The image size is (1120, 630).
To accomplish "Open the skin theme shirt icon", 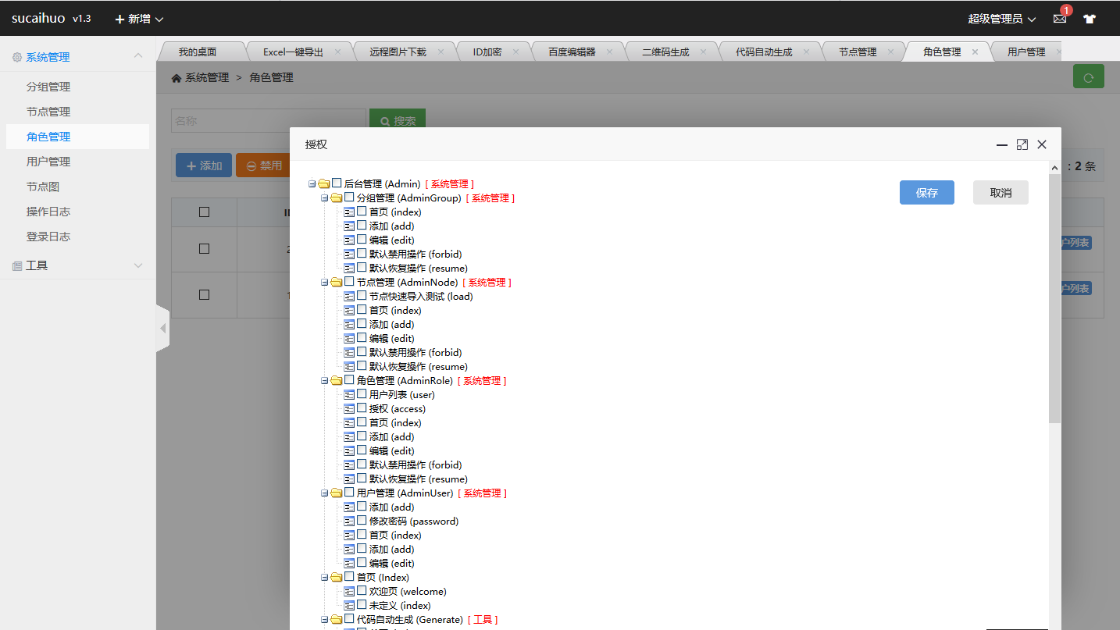I will (x=1090, y=19).
